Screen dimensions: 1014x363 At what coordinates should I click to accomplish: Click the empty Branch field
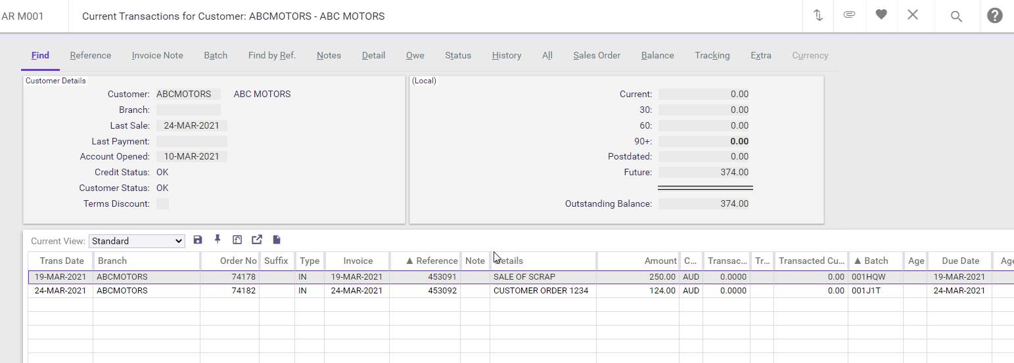point(188,110)
